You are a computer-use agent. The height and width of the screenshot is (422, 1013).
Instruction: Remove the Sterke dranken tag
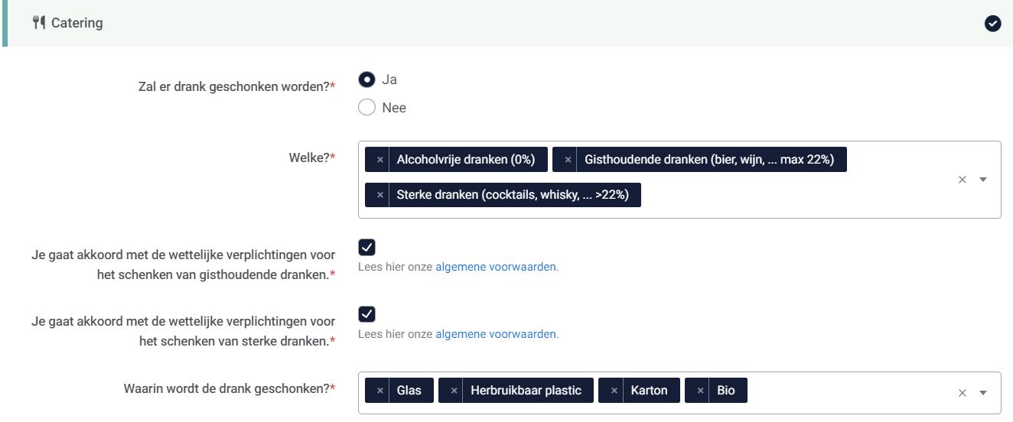(379, 195)
